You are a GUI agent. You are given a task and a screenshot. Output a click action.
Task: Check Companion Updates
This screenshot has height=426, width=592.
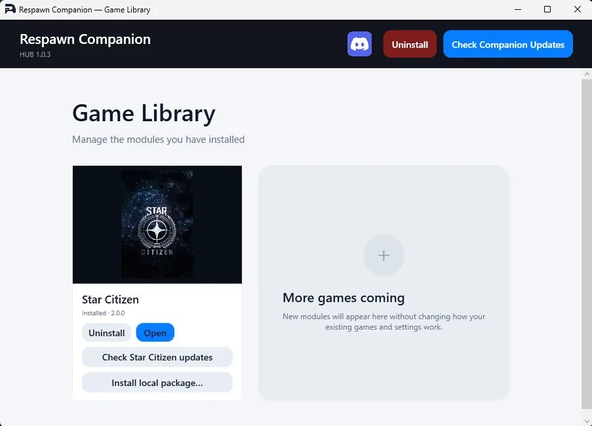point(508,44)
